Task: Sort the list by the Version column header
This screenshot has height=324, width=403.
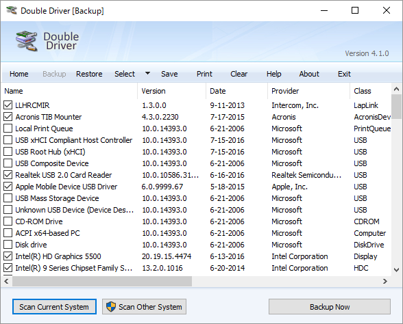Action: pos(171,91)
